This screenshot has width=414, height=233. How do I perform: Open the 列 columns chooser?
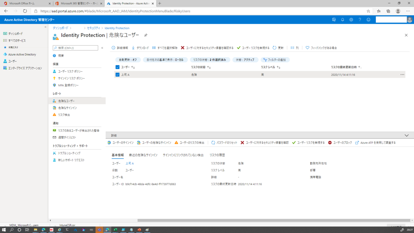tap(294, 48)
